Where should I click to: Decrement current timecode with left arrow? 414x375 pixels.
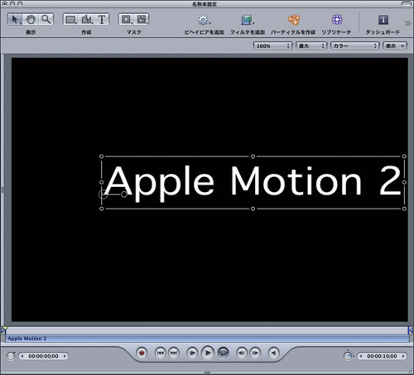22,356
